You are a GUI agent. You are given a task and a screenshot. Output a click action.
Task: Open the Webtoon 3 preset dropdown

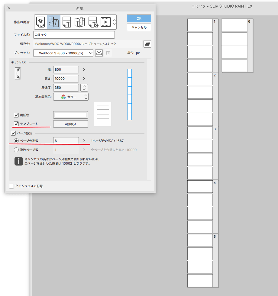(x=63, y=53)
